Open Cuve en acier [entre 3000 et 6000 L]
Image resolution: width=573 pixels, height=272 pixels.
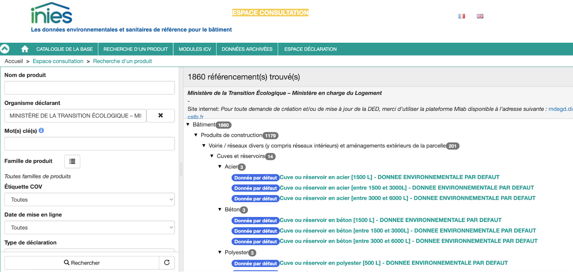pyautogui.click(x=408, y=198)
